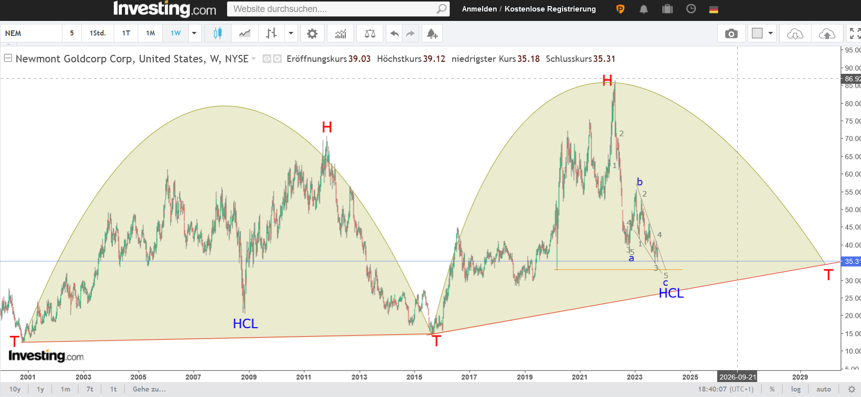Save chart layout to cloud

(827, 33)
